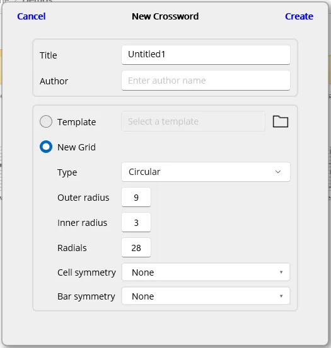331x348 pixels.
Task: Click the Author label
Action: click(54, 81)
